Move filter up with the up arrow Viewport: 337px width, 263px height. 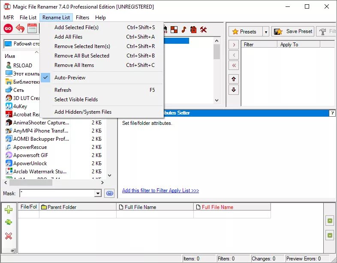(234, 79)
